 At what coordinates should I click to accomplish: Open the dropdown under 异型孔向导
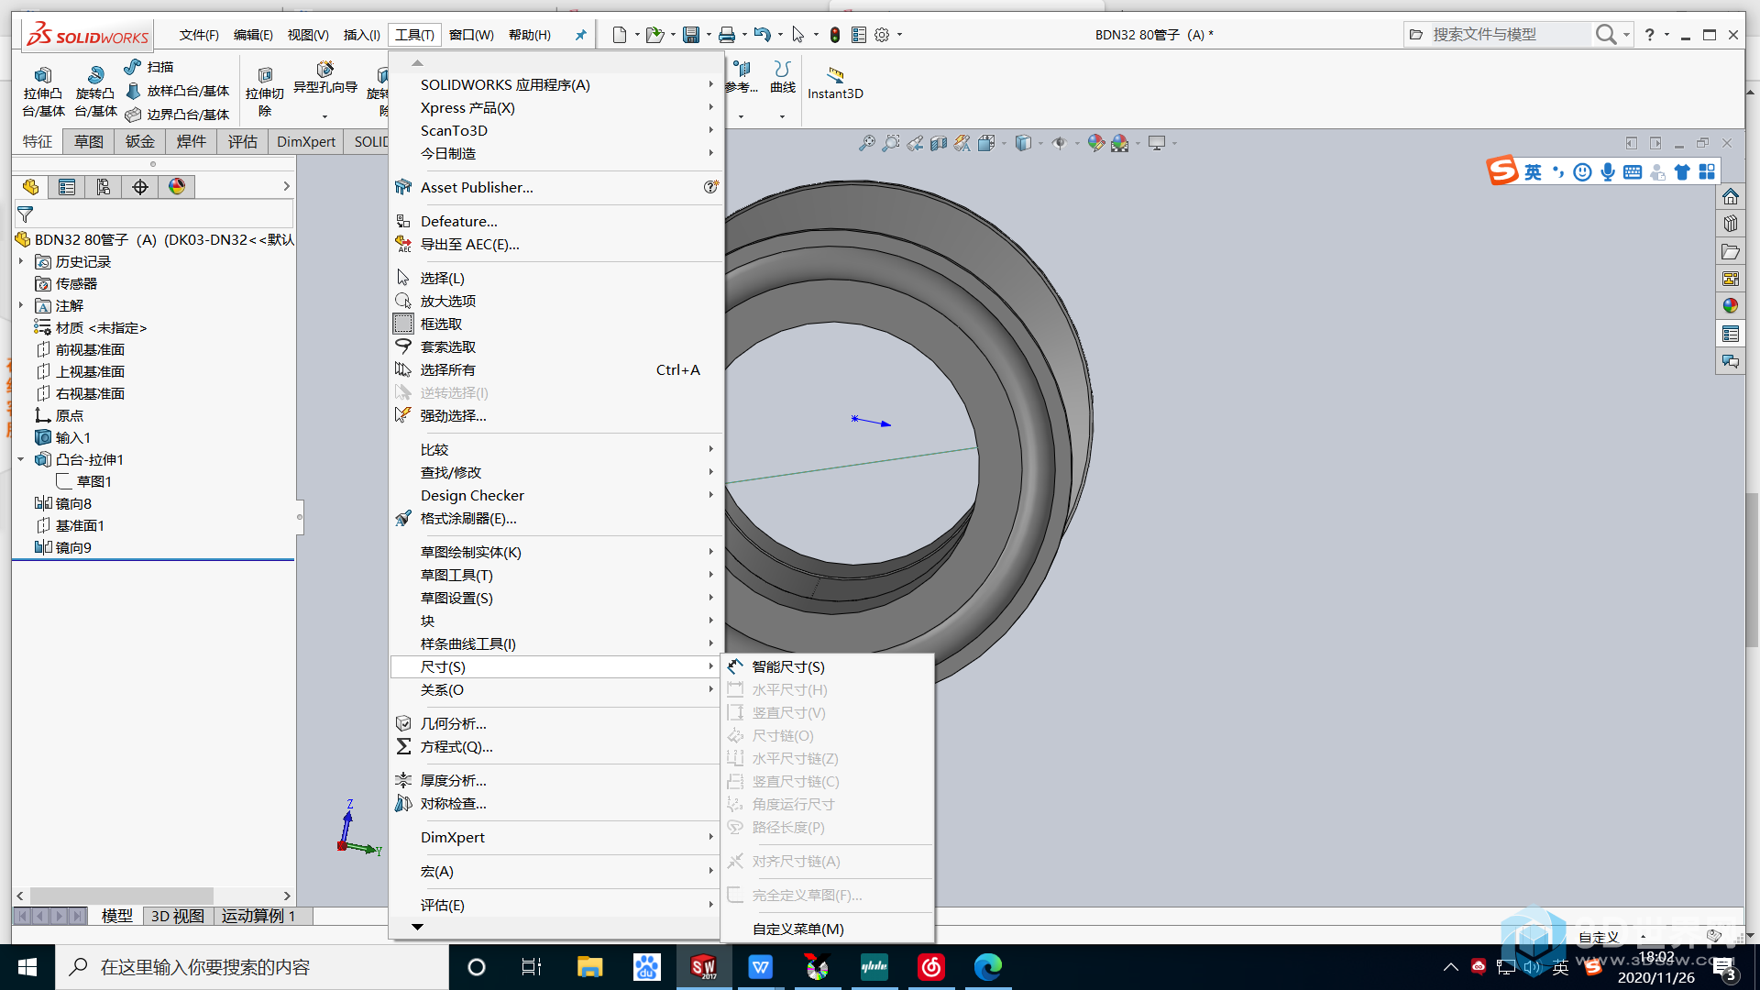[x=324, y=116]
